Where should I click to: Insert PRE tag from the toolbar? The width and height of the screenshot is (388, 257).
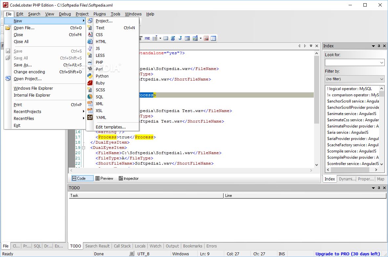pos(147,38)
